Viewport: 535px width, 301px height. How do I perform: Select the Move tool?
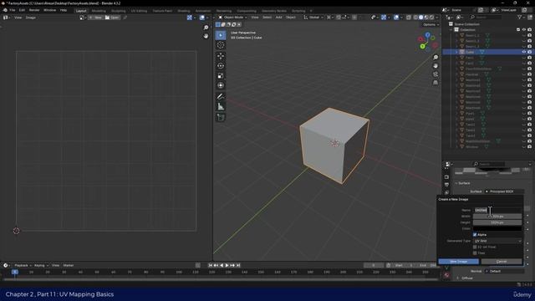221,56
